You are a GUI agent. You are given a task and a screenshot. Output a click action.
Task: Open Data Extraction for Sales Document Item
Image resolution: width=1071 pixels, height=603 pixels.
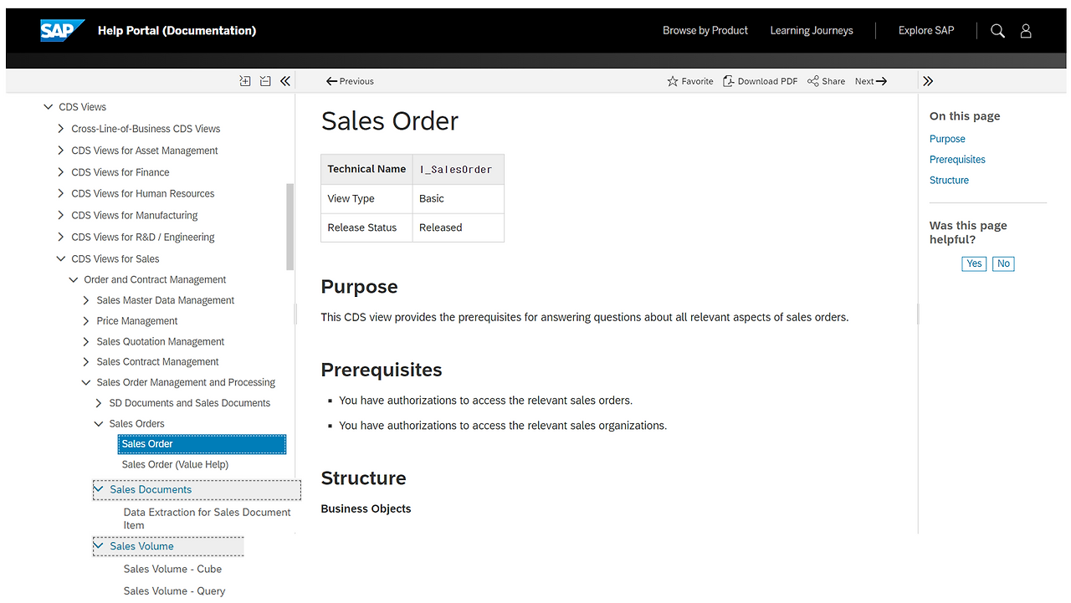[x=207, y=519]
